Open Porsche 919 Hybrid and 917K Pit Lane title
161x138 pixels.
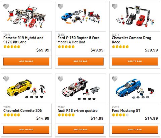23,40
